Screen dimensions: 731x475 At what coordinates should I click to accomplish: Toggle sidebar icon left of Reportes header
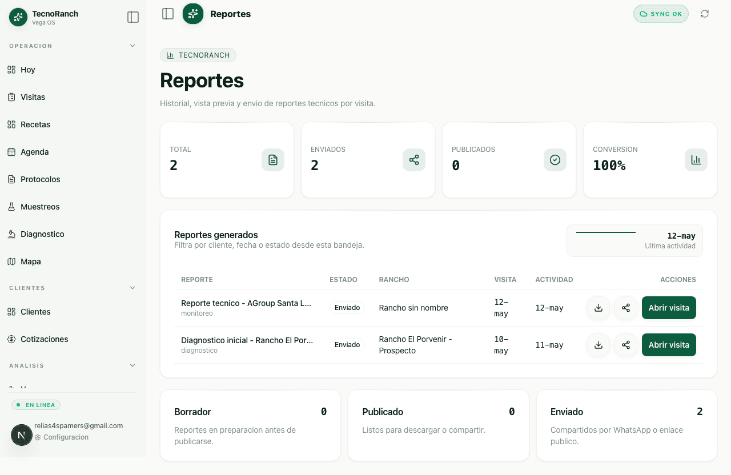coord(168,14)
